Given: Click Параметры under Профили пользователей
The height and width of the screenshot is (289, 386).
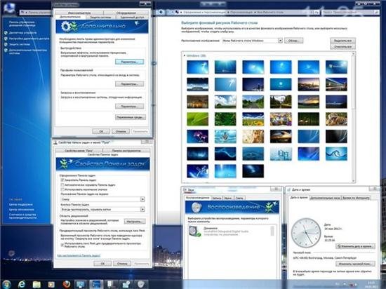Looking at the screenshot, I should click(130, 84).
